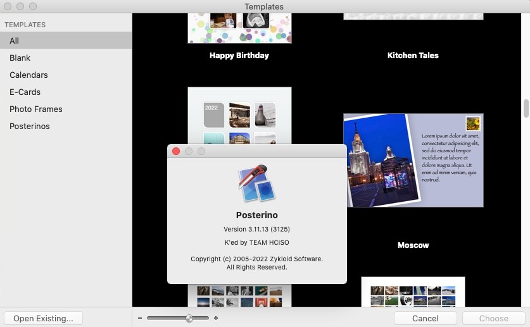530x327 pixels.
Task: Click the Open Existing... button
Action: pos(43,318)
